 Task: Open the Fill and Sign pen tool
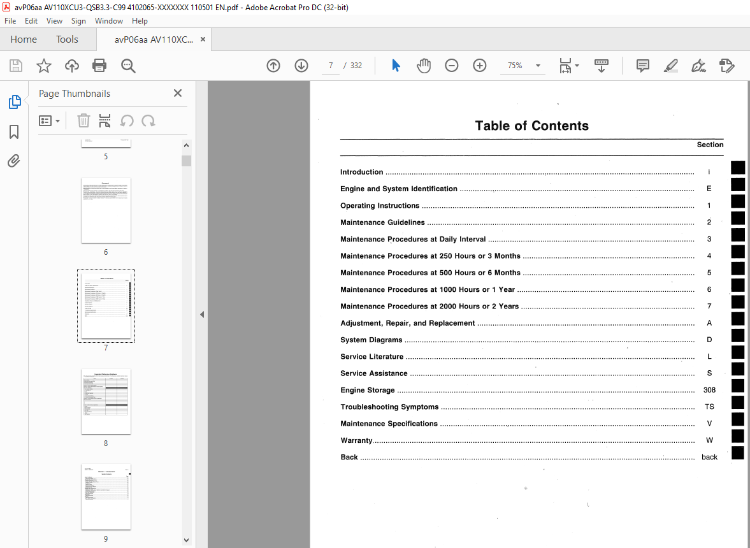click(699, 66)
